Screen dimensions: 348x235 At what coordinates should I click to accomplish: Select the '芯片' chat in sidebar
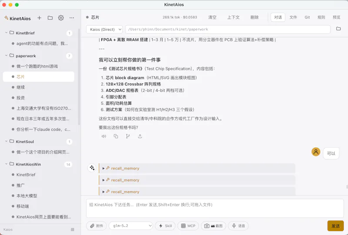coord(39,77)
